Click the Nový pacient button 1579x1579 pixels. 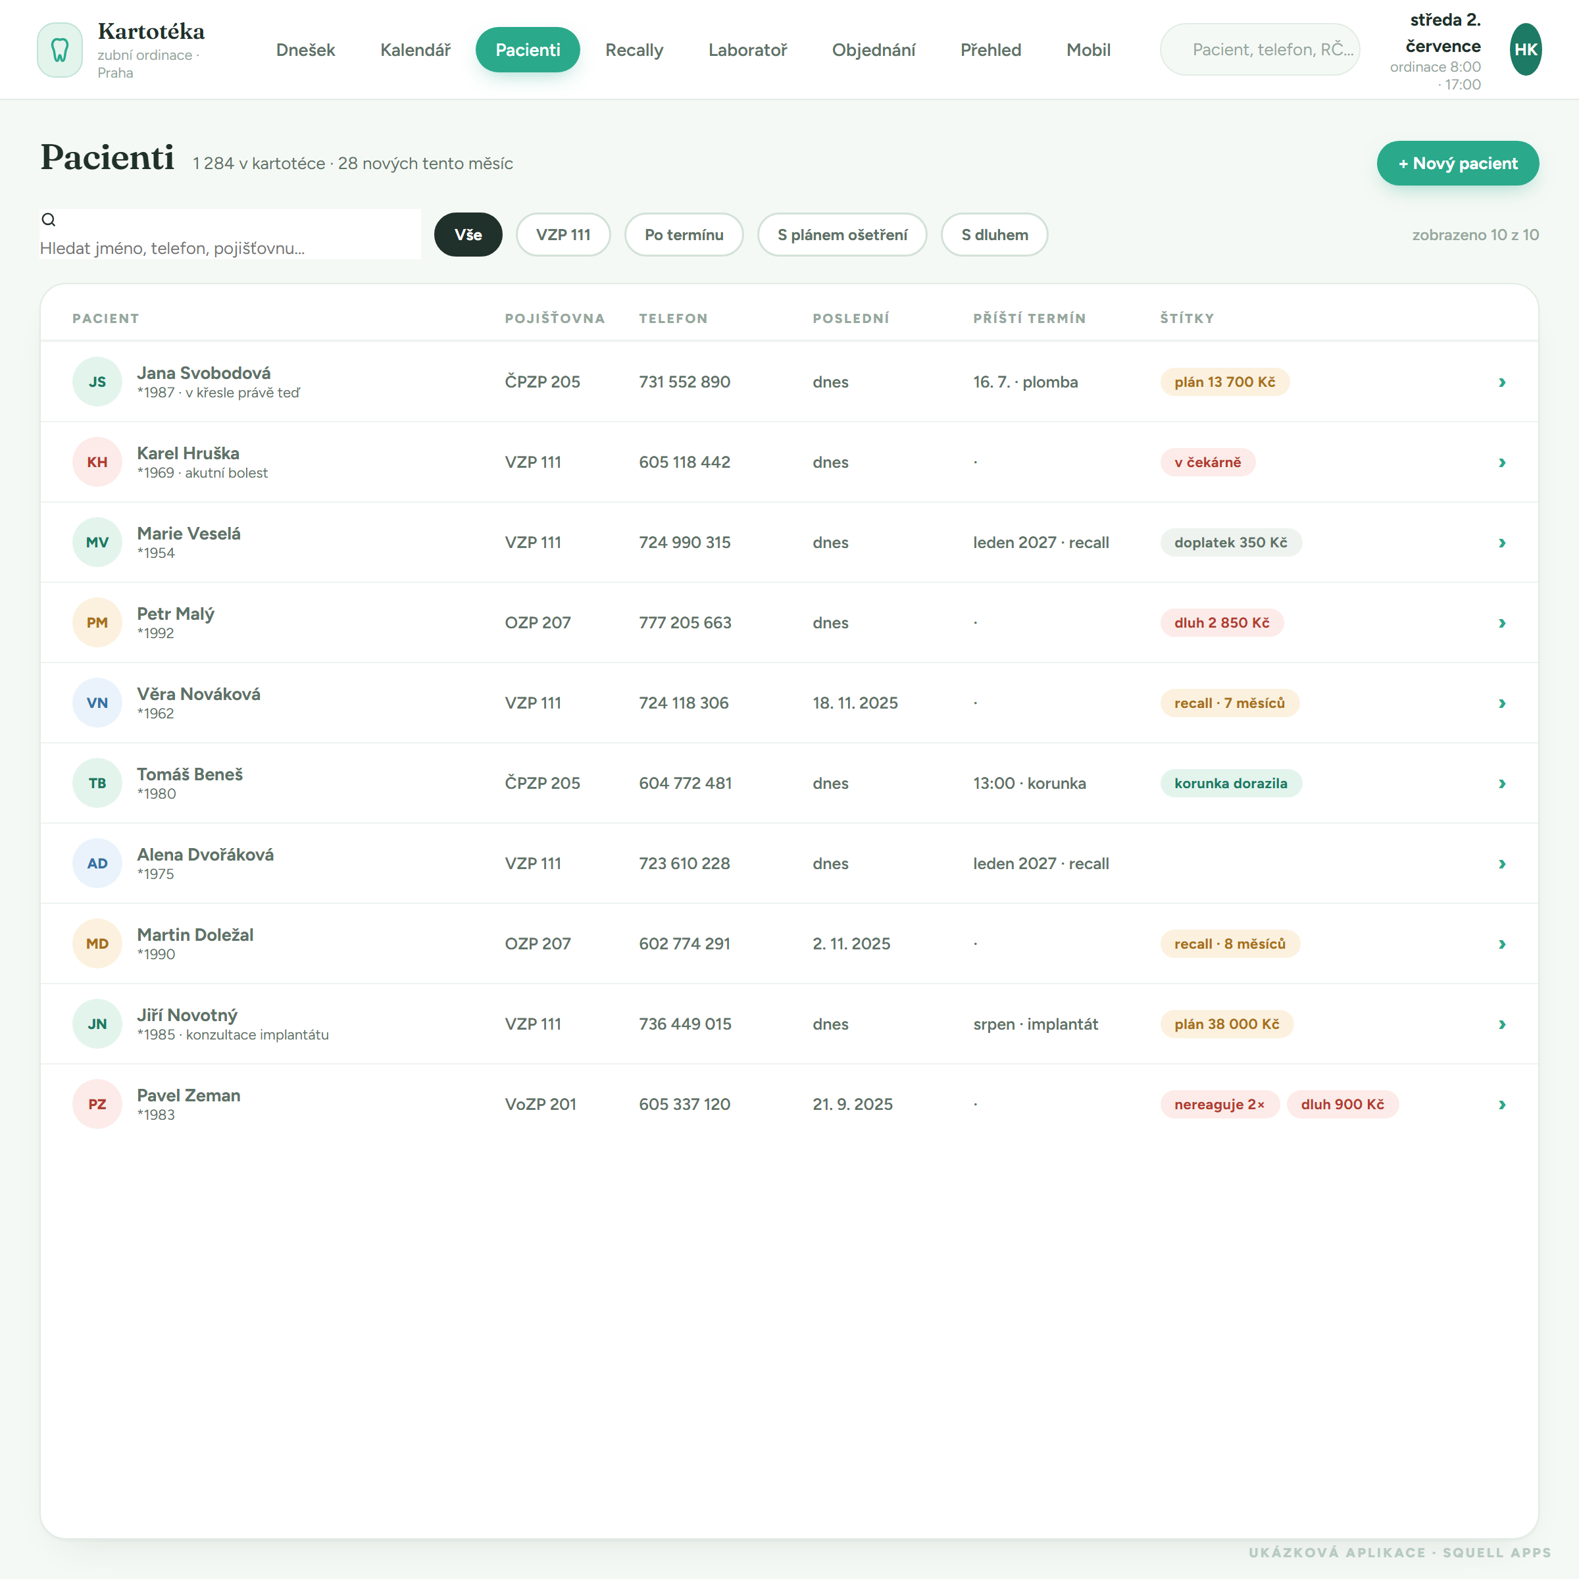point(1457,163)
